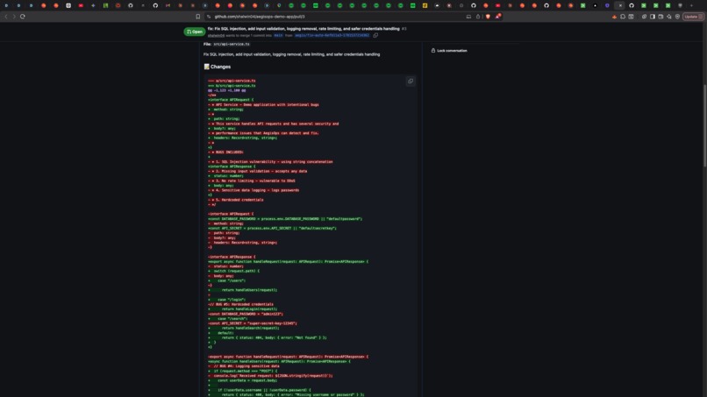Click the added line "switch (request.path) {"
Viewport: 707px width, 397px height.
pos(233,272)
